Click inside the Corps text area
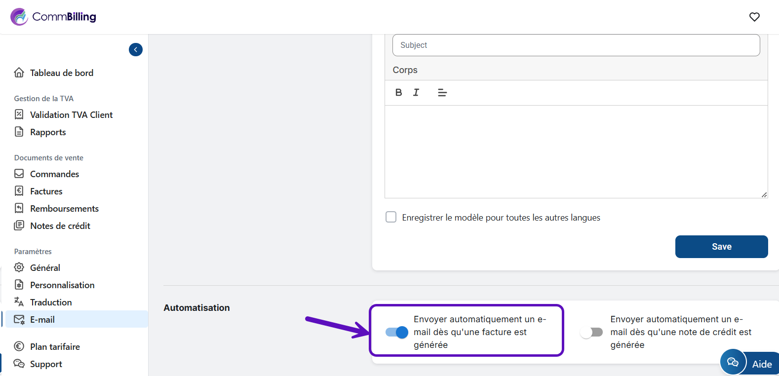779x376 pixels. coord(576,151)
